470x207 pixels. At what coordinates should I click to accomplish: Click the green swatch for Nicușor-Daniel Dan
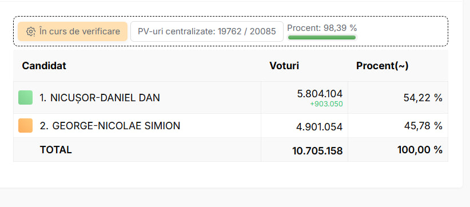tap(26, 98)
